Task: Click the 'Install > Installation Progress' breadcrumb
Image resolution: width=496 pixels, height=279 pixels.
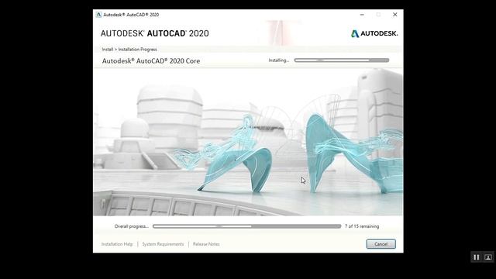Action: [129, 50]
